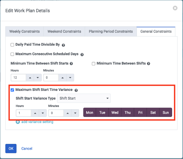Image resolution: width=183 pixels, height=159 pixels.
Task: Switch to the Planning Period Constraints tab
Action: [x=111, y=31]
